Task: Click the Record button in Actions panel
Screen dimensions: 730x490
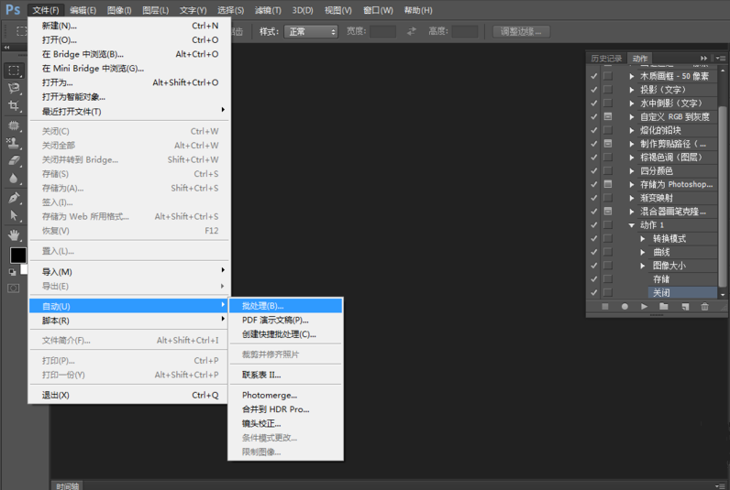Action: [625, 307]
